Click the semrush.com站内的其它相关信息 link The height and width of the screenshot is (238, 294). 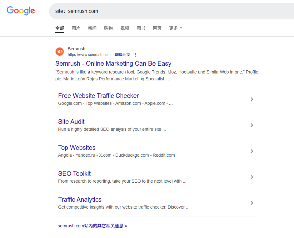[92, 226]
